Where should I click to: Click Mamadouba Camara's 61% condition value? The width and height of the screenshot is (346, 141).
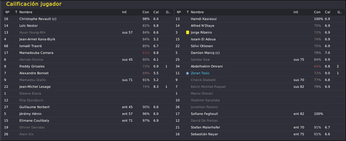[146, 53]
